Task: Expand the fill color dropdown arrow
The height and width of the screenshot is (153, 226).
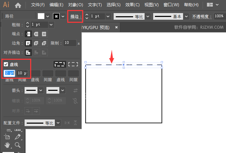Action: (48, 16)
